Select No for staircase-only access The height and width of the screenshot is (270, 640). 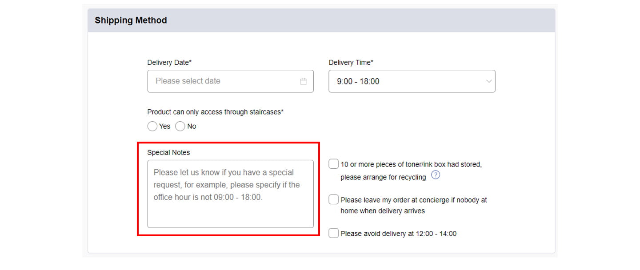[x=180, y=126]
